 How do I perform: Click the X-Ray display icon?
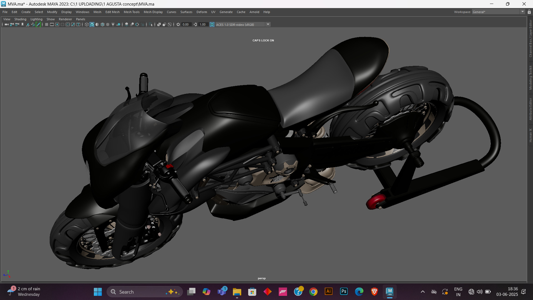(159, 24)
